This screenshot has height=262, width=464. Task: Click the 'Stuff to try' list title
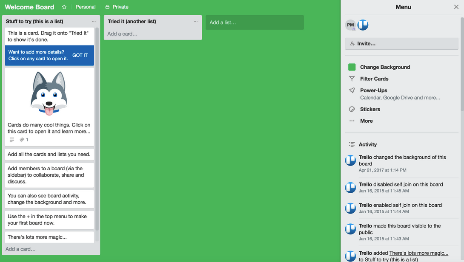(34, 21)
